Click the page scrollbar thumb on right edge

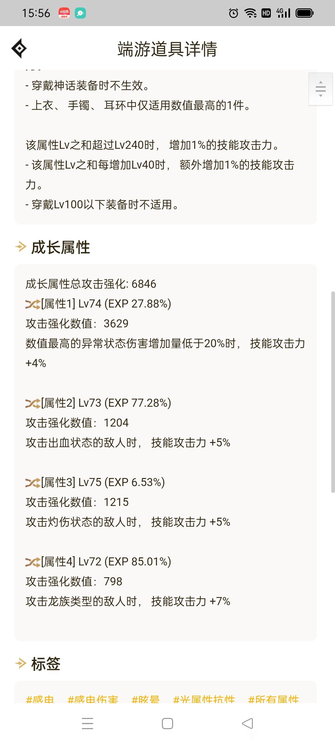tap(333, 392)
